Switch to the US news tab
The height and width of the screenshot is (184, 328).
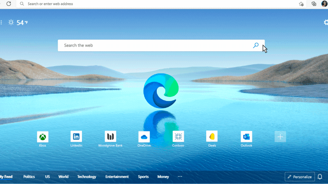coord(48,177)
